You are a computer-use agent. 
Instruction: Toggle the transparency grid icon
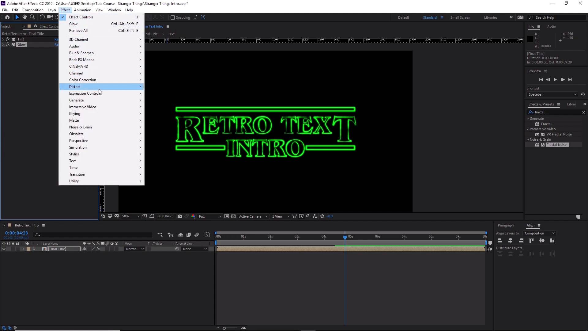click(x=233, y=216)
